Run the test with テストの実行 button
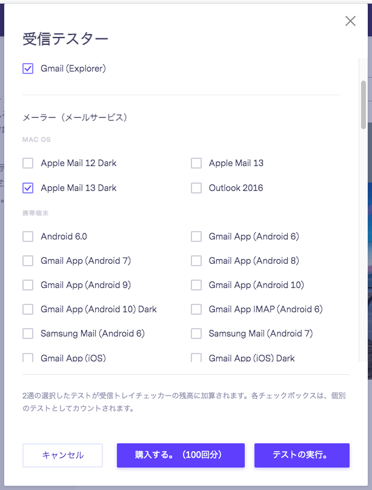This screenshot has height=490, width=372. click(x=302, y=455)
